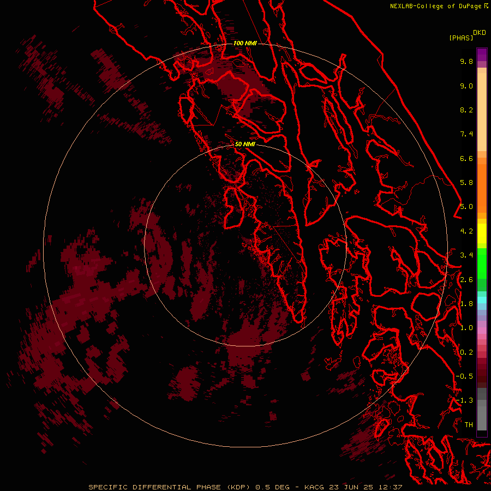This screenshot has height=491, width=491.
Task: Click the 0.2 value on the color scale
Action: [x=466, y=352]
